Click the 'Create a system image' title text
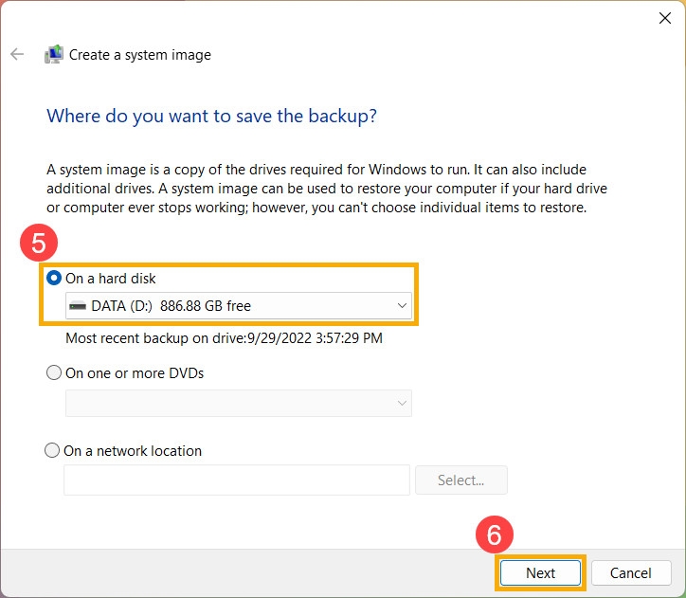The width and height of the screenshot is (686, 598). (140, 55)
